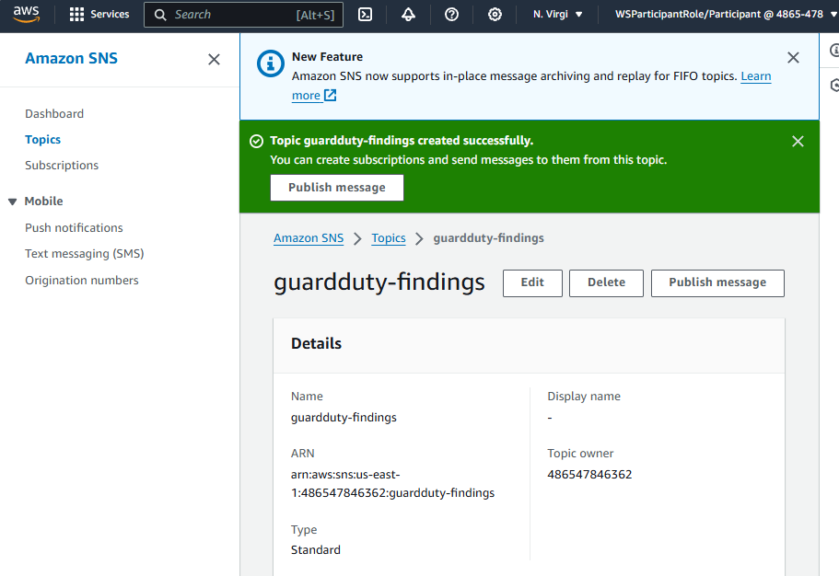The image size is (839, 576).
Task: Open Push notifications in the sidebar
Action: 74,228
